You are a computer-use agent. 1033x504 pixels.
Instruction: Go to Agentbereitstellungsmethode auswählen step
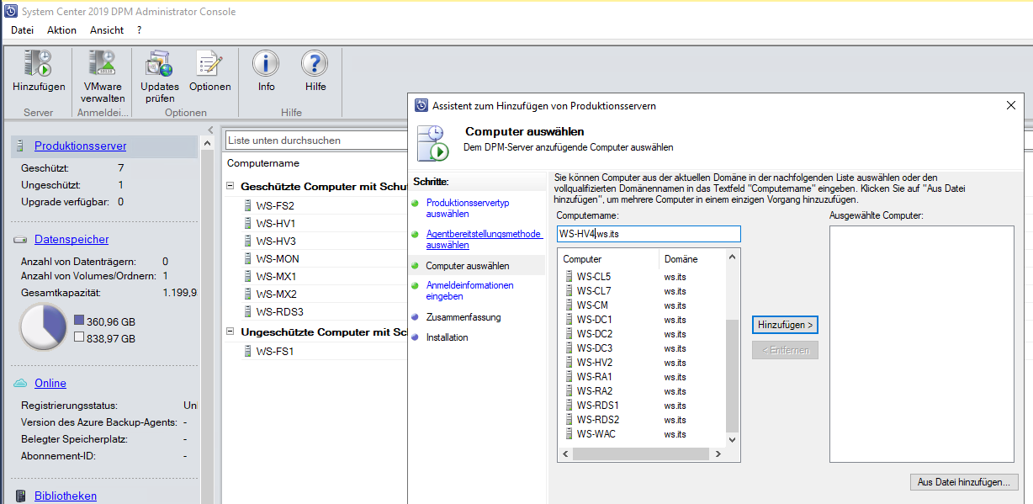point(484,240)
